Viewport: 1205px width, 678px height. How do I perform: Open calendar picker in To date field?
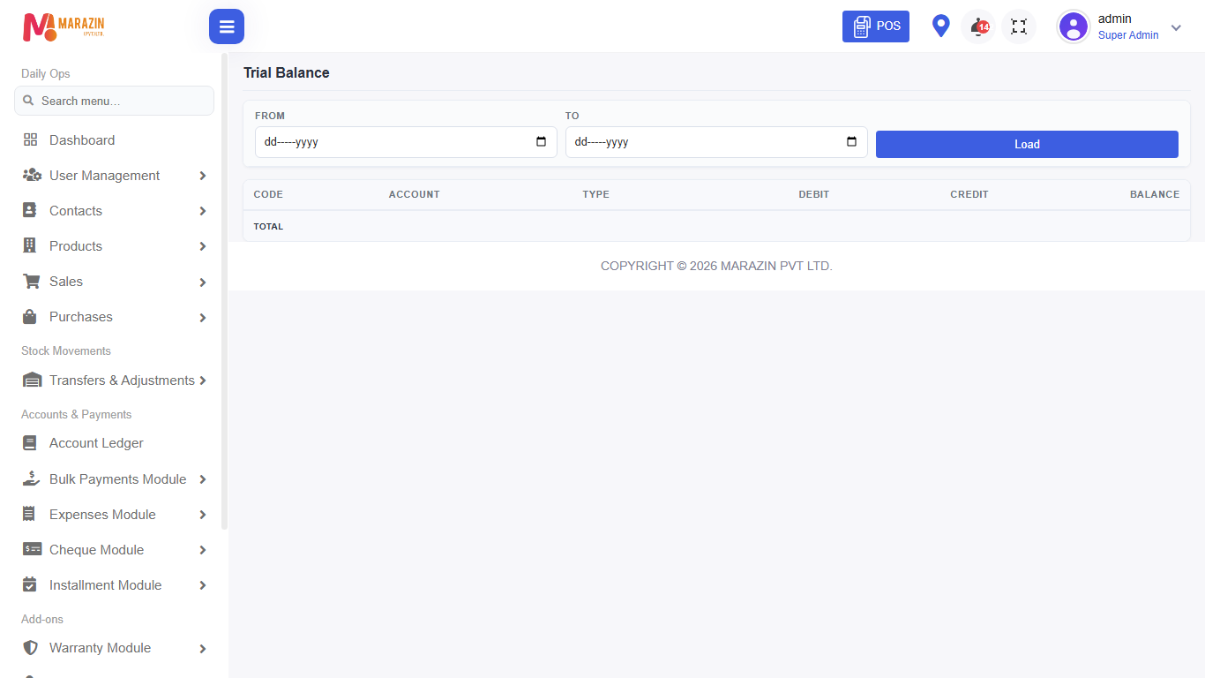(852, 142)
